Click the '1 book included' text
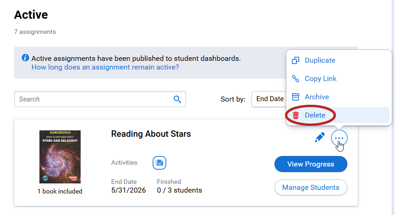 tap(60, 191)
